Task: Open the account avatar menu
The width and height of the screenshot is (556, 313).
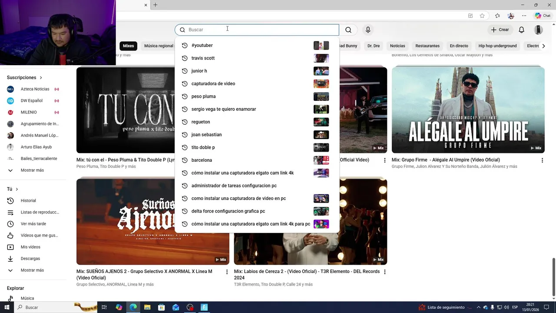Action: click(538, 30)
